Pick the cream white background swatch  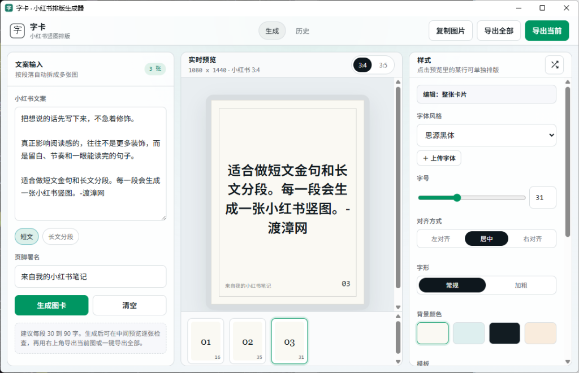pyautogui.click(x=433, y=333)
